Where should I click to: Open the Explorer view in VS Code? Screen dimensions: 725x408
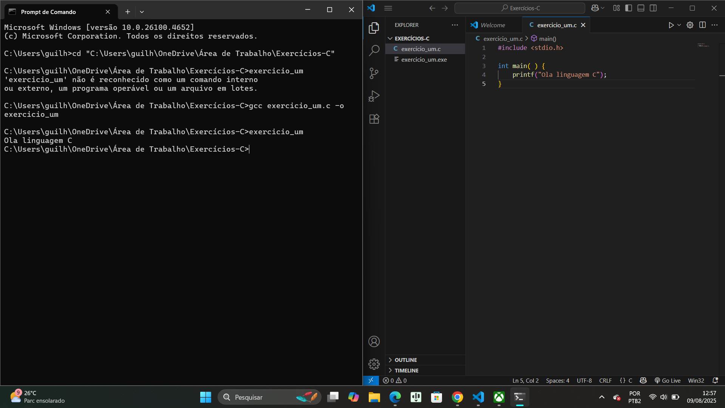[374, 28]
